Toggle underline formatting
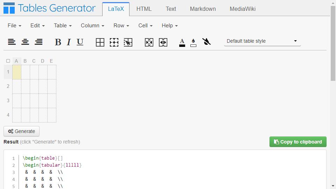 tap(80, 42)
